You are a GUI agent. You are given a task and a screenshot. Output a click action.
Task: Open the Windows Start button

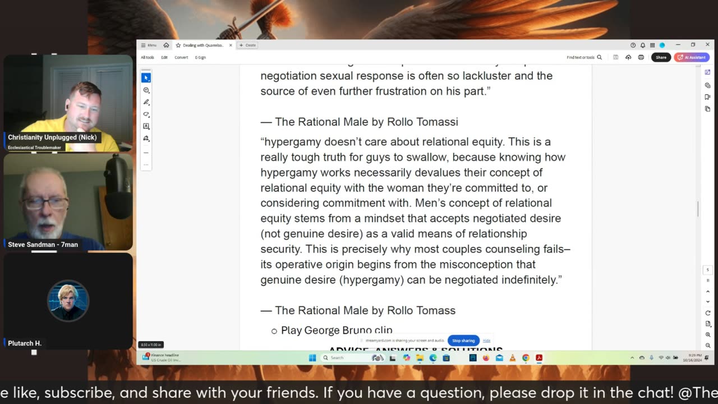pyautogui.click(x=312, y=358)
